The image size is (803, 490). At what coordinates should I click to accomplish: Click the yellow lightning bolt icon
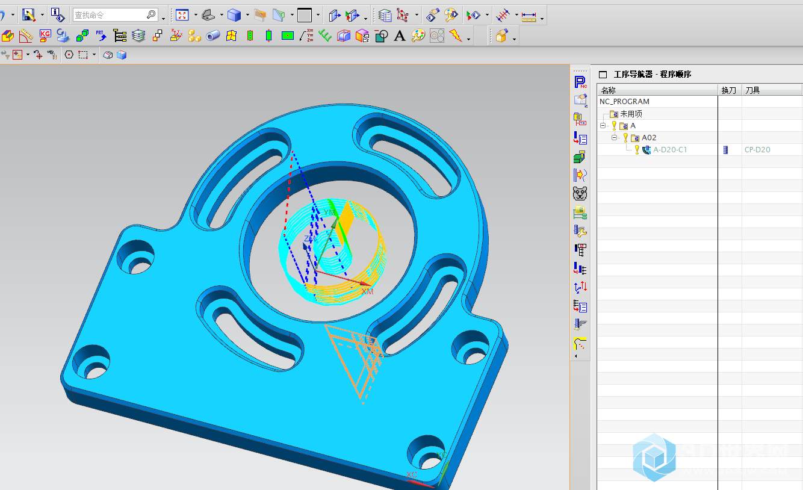(x=456, y=36)
